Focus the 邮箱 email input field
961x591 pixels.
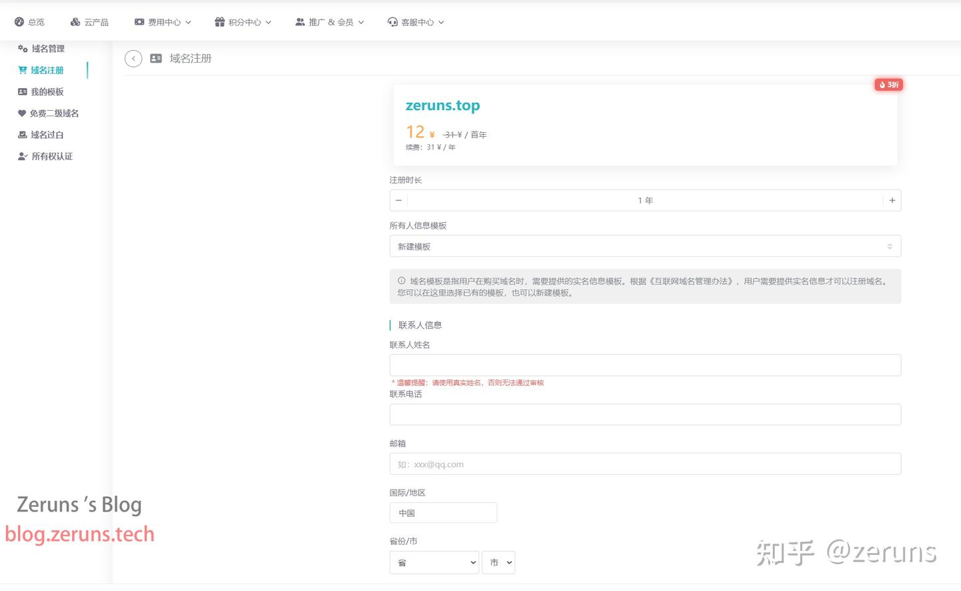pyautogui.click(x=645, y=464)
